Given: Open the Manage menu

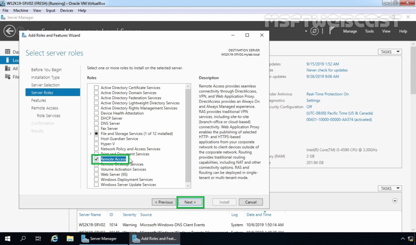Looking at the screenshot, I should [x=350, y=31].
